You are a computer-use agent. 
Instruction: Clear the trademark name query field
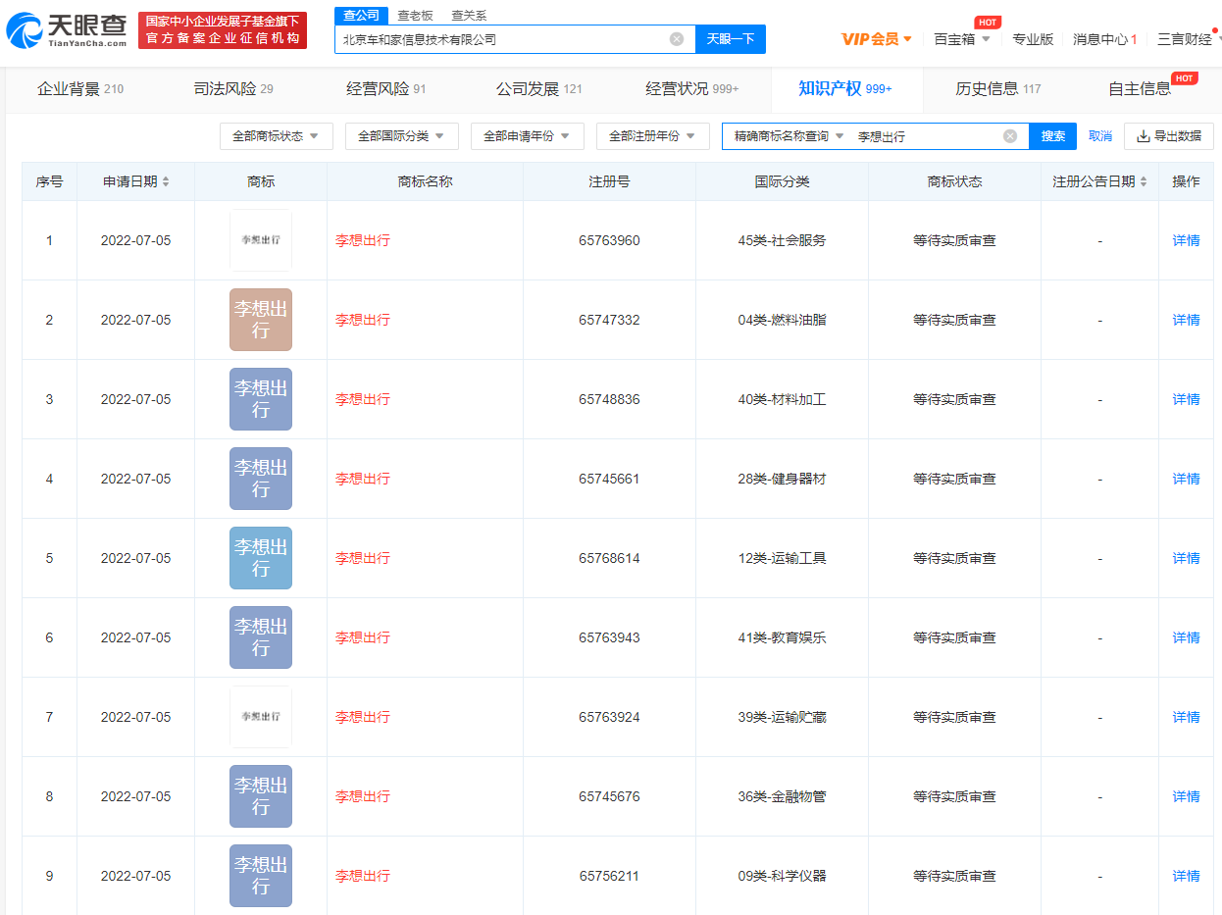tap(1010, 136)
